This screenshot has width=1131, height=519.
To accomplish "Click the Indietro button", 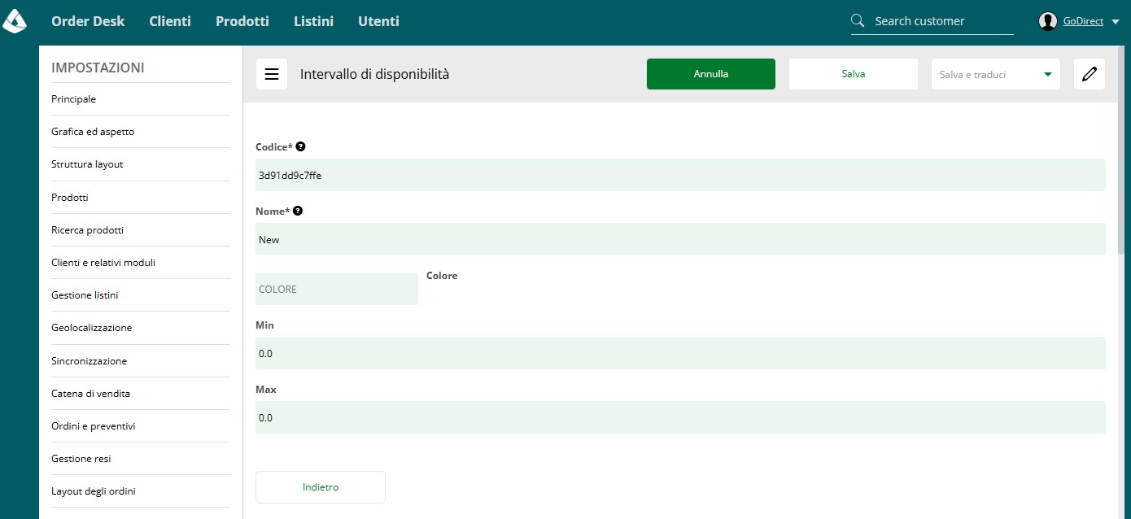I will point(321,487).
